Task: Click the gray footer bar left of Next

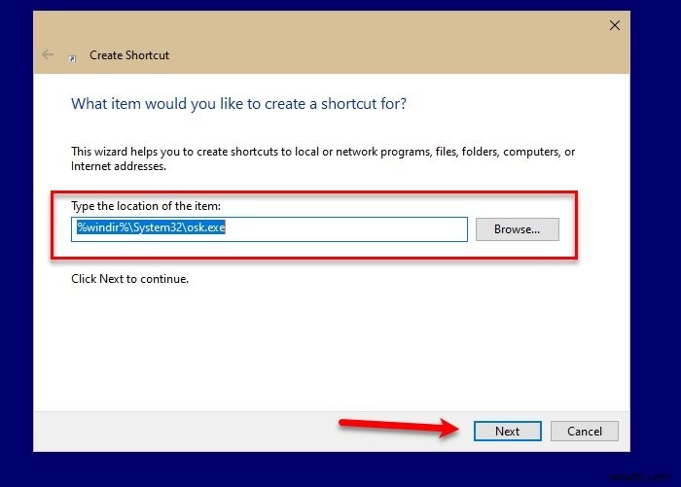Action: point(195,432)
